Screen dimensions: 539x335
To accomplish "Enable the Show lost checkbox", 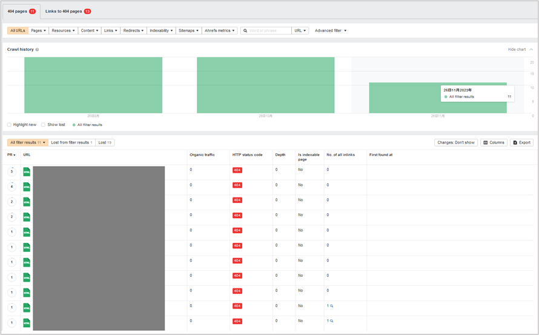I will click(x=43, y=125).
